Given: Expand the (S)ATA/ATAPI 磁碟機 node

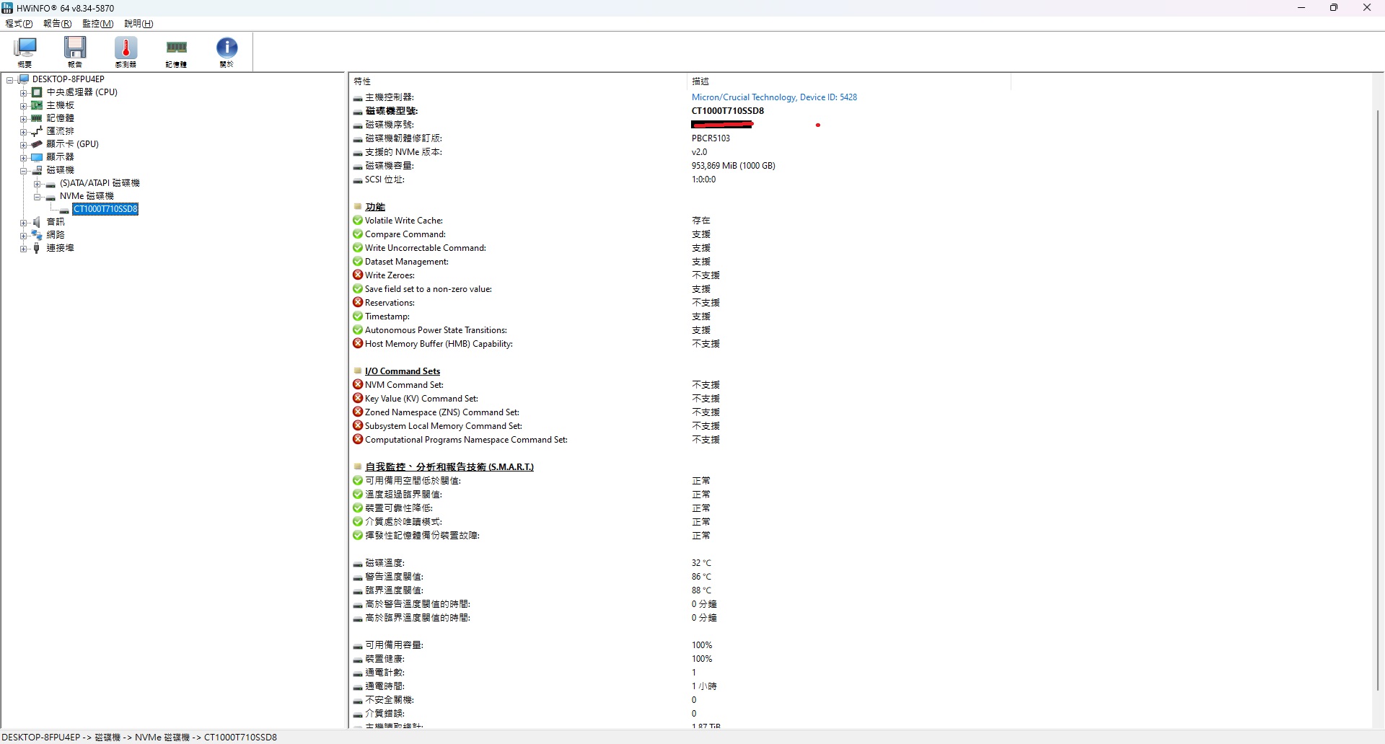Looking at the screenshot, I should [x=37, y=184].
